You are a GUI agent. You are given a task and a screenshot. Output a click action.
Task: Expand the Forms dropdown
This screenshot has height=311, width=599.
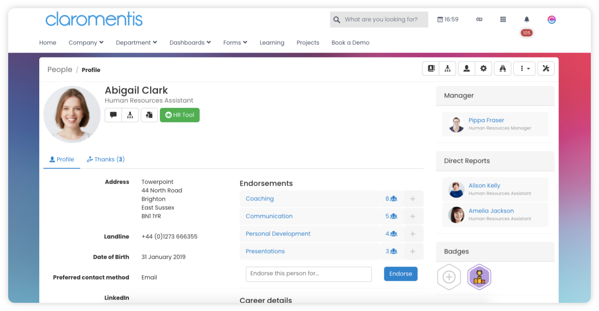(x=235, y=42)
